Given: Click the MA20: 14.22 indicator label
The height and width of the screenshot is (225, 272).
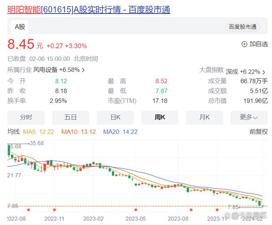Looking at the screenshot, I should [x=120, y=132].
